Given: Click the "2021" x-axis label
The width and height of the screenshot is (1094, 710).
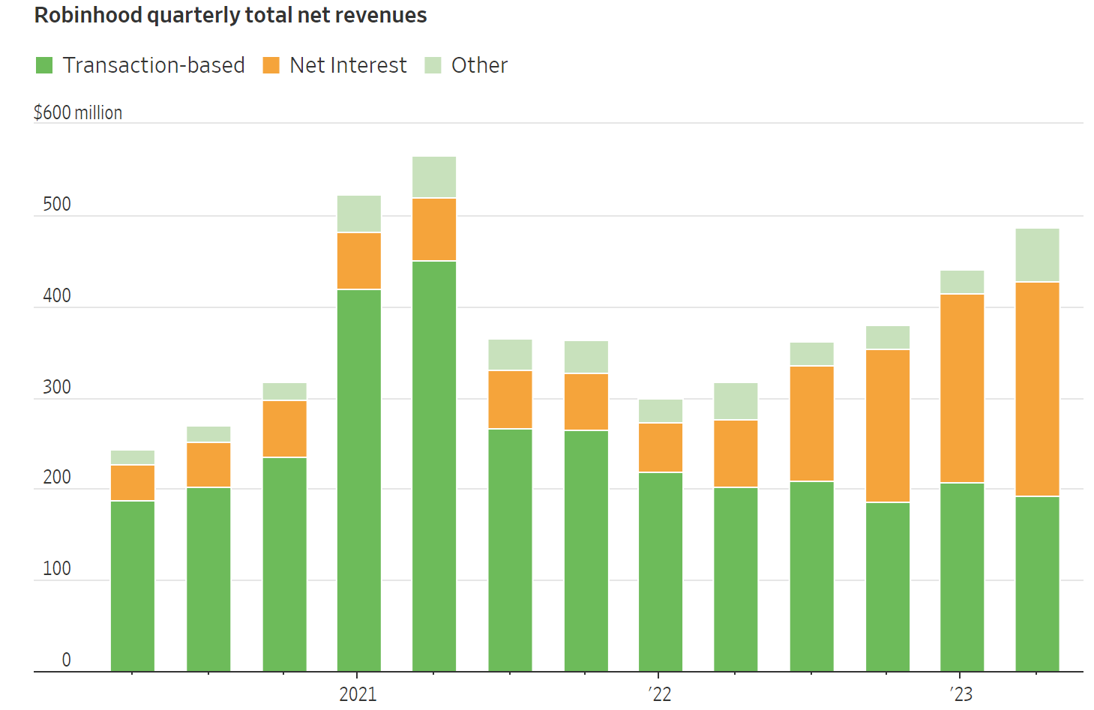Looking at the screenshot, I should pos(358,694).
